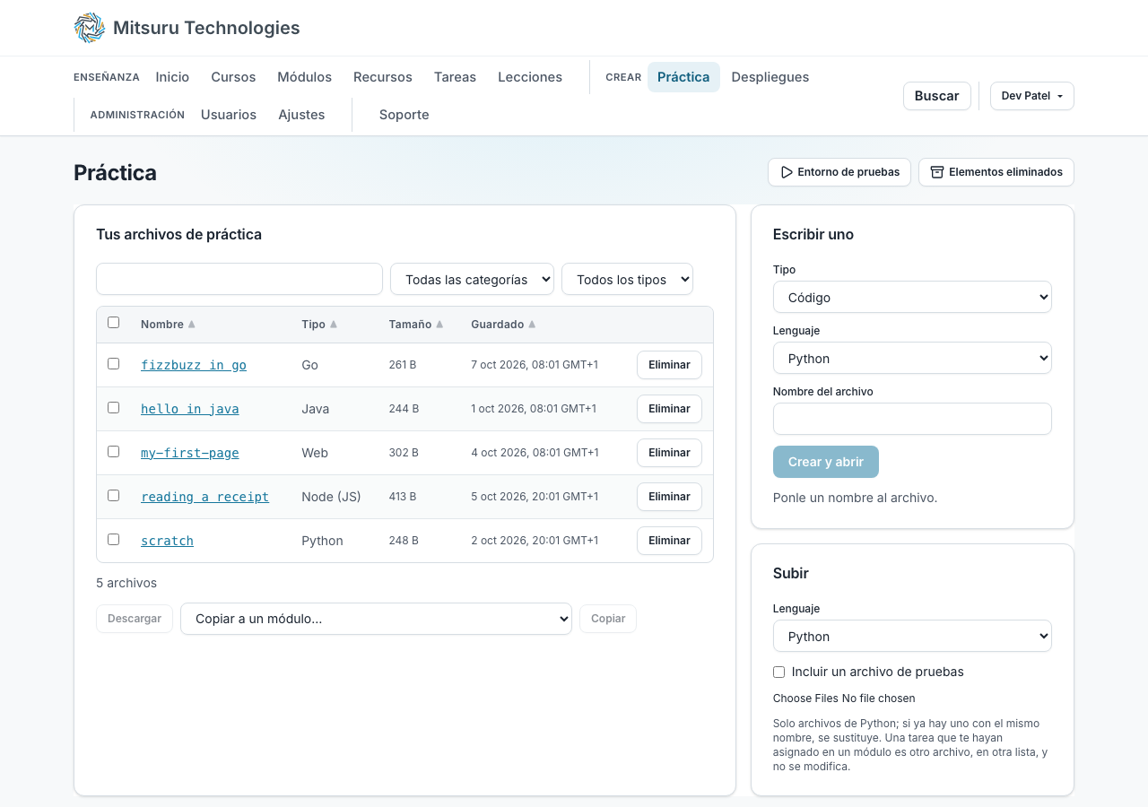Open the Lenguaje dropdown under Escribir uno
1148x807 pixels.
click(912, 358)
